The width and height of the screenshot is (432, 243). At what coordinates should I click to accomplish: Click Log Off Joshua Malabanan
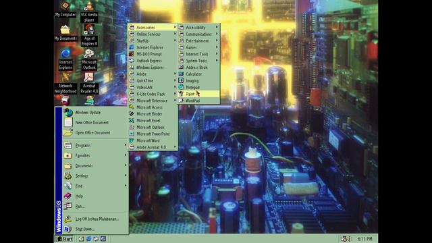tap(95, 219)
